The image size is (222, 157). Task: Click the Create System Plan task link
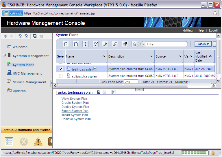pyautogui.click(x=75, y=103)
